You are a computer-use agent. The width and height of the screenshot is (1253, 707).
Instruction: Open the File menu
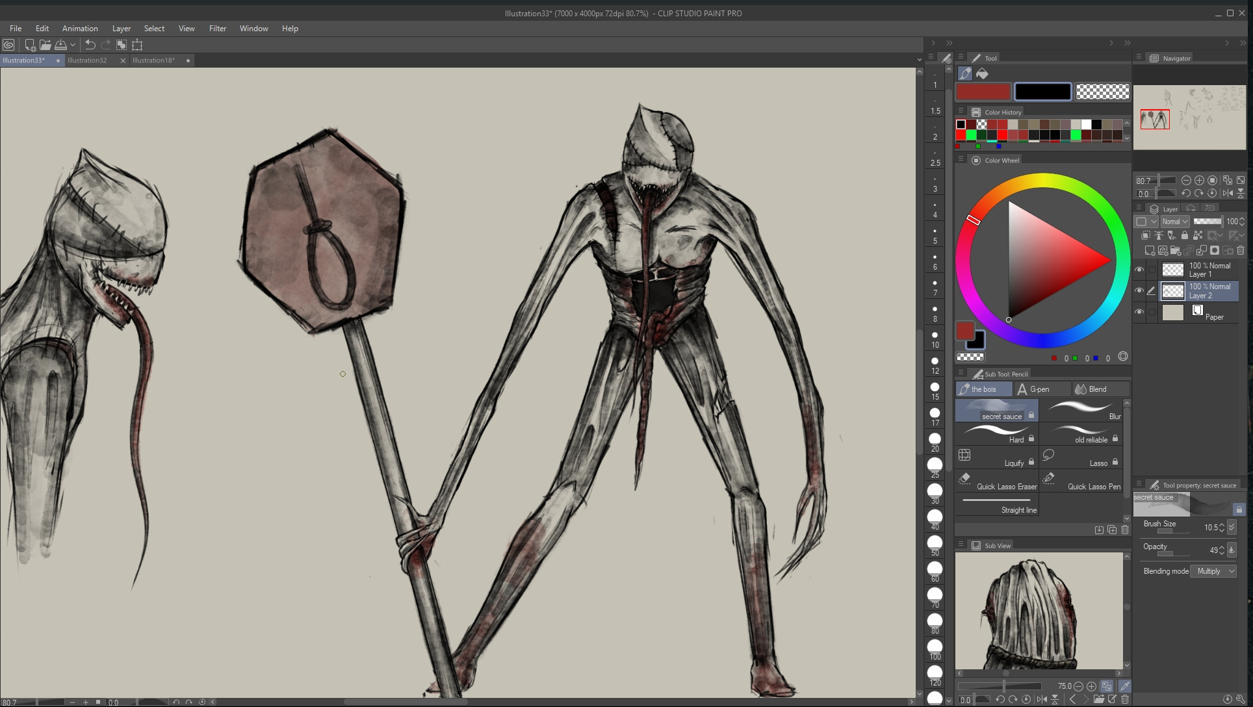click(16, 29)
